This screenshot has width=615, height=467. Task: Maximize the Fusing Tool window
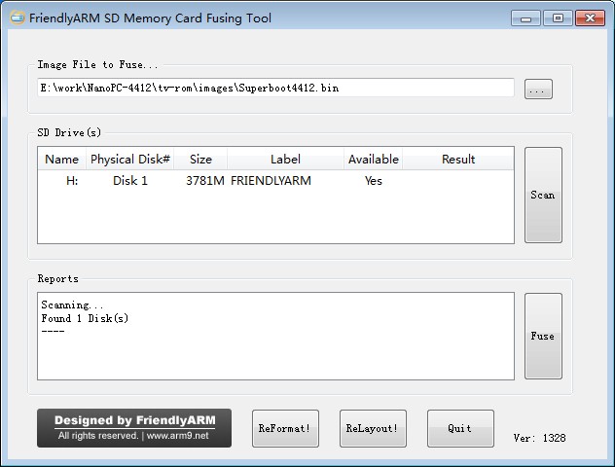tap(558, 18)
